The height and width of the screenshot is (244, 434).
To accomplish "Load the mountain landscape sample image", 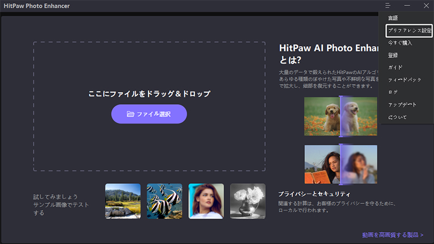I will 123,201.
